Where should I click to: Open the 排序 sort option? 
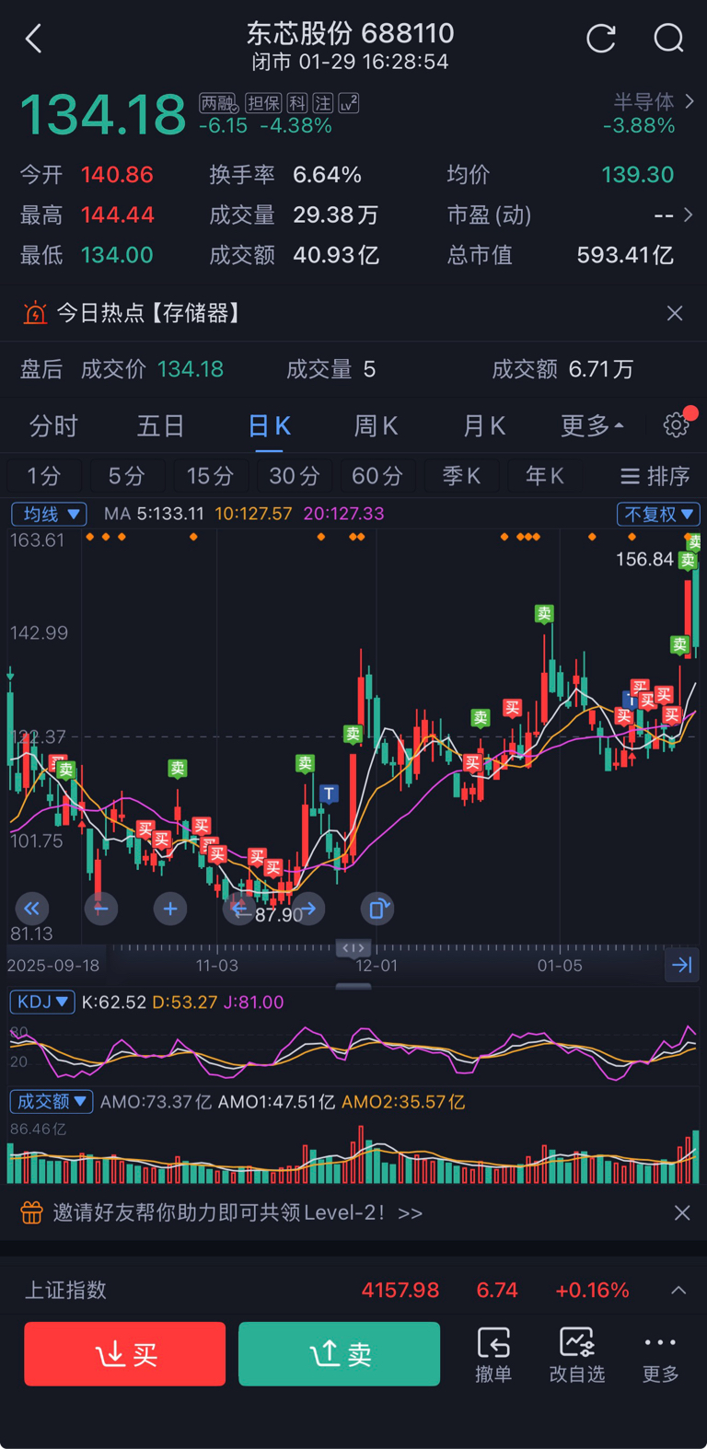[x=655, y=476]
